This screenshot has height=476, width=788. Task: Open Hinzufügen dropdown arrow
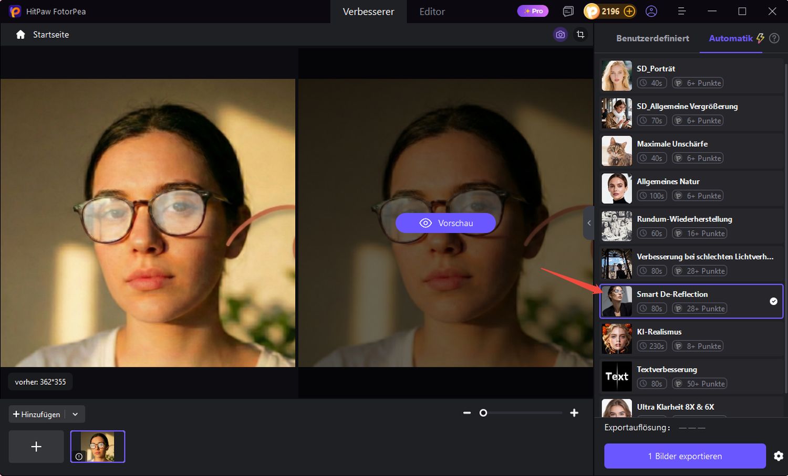75,414
